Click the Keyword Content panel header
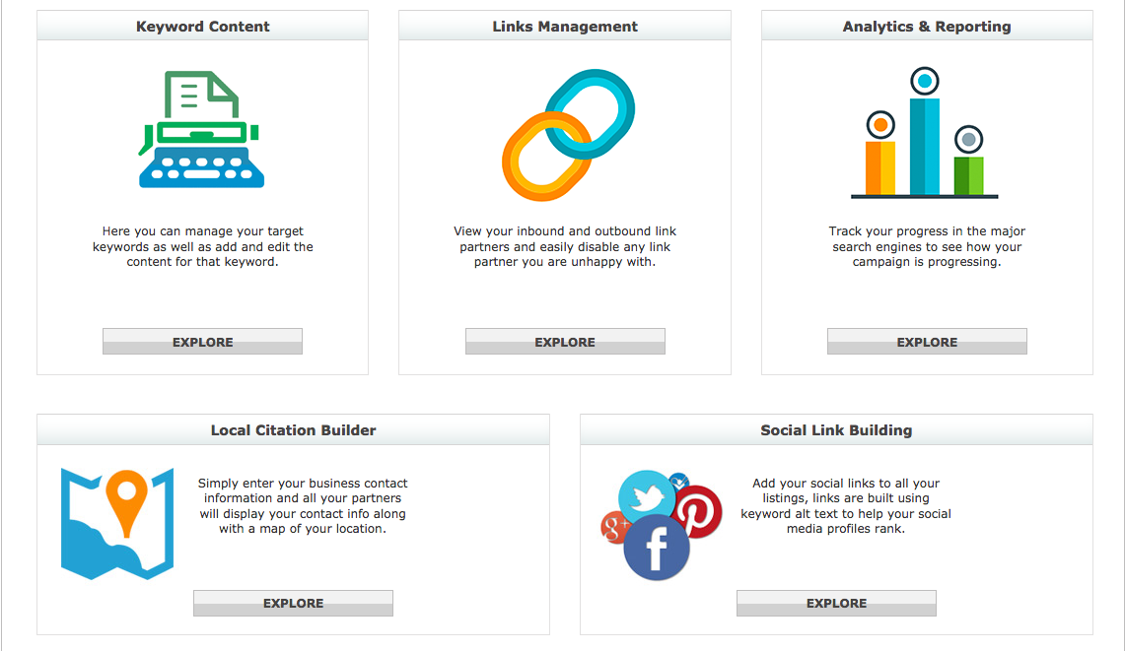The width and height of the screenshot is (1125, 651). pos(202,26)
